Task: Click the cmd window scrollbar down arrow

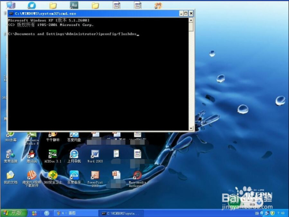Action: point(191,128)
